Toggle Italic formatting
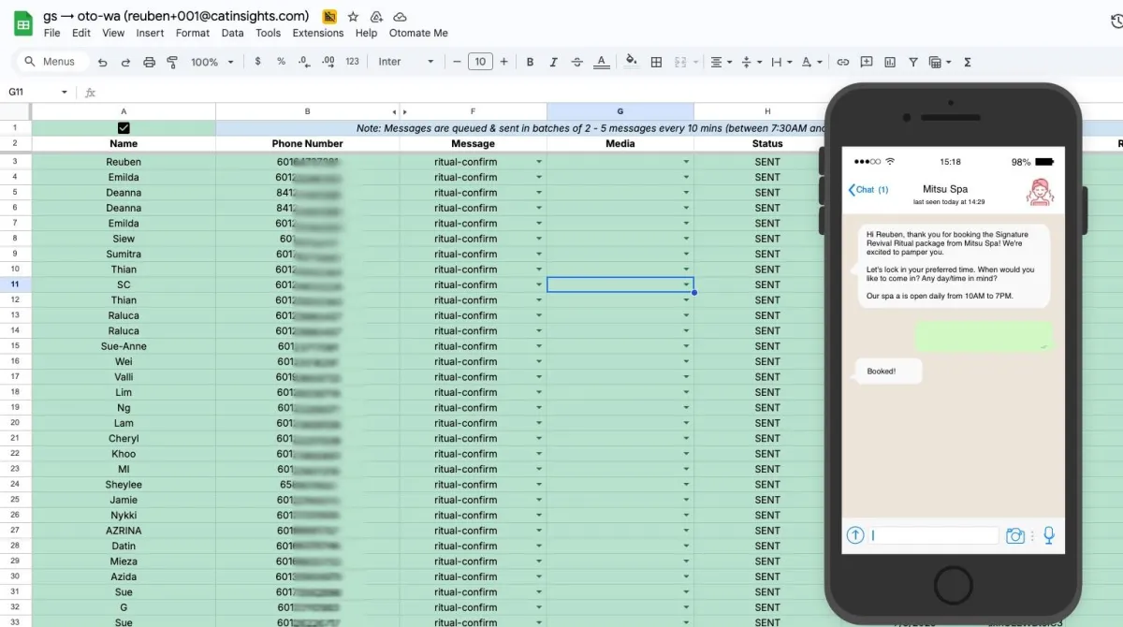This screenshot has width=1123, height=627. point(553,62)
